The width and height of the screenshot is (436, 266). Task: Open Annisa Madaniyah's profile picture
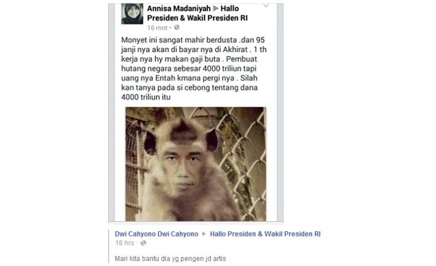click(x=132, y=14)
